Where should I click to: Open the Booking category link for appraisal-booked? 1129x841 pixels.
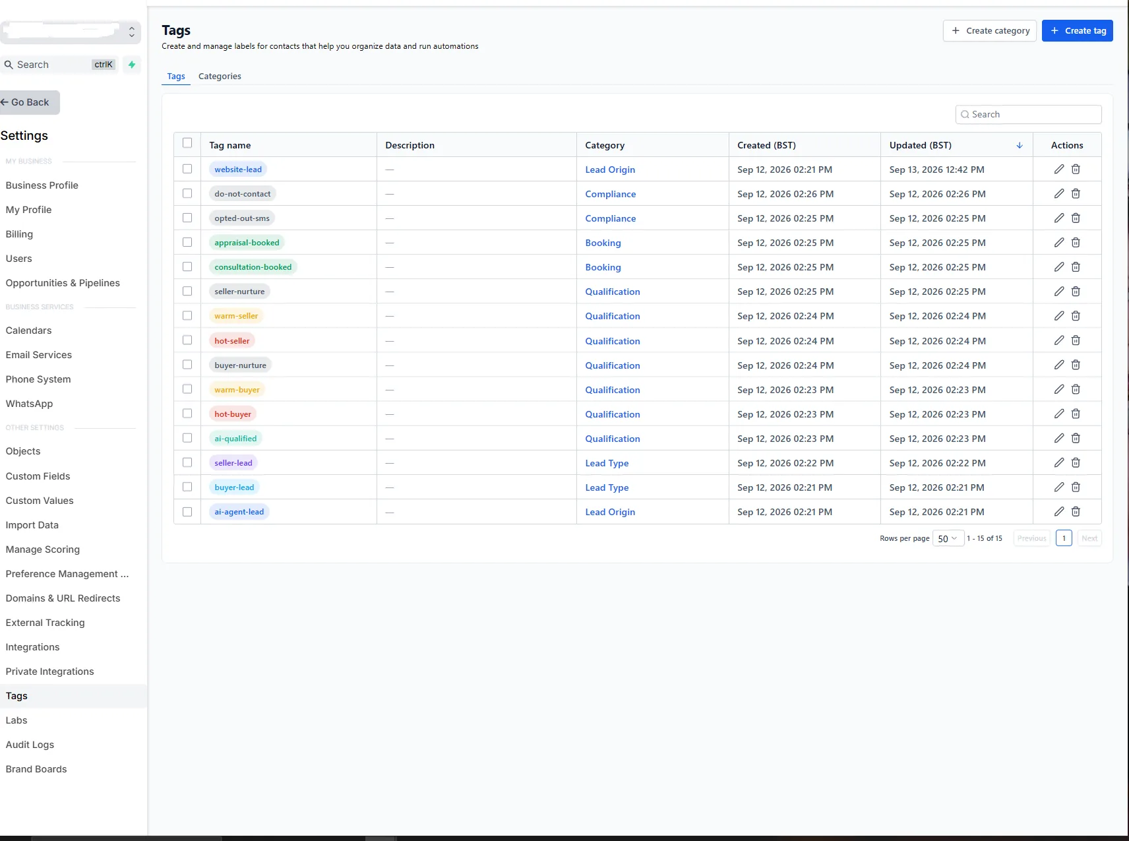click(x=603, y=243)
